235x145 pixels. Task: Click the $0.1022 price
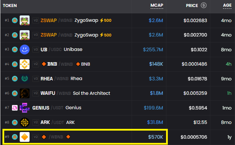tap(199, 50)
